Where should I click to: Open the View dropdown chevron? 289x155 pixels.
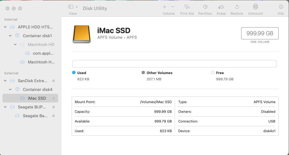(77, 7)
